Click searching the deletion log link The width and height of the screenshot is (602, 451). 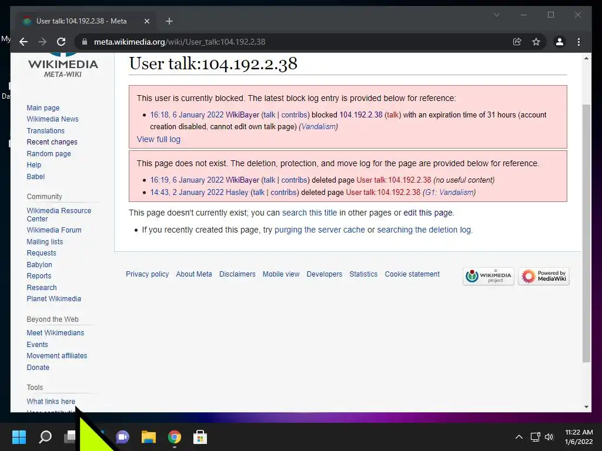pos(424,230)
